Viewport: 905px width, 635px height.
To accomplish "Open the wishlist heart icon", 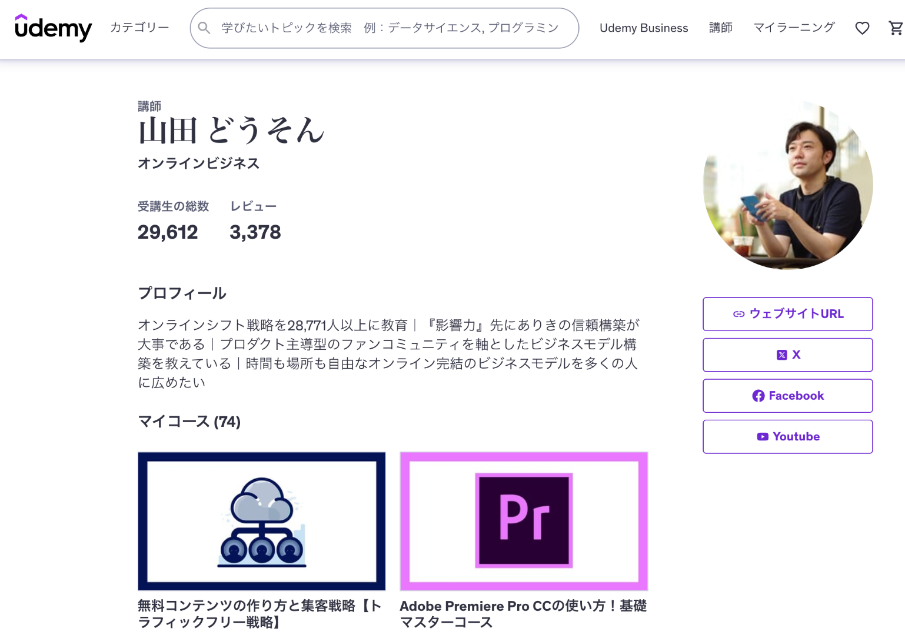I will click(862, 28).
